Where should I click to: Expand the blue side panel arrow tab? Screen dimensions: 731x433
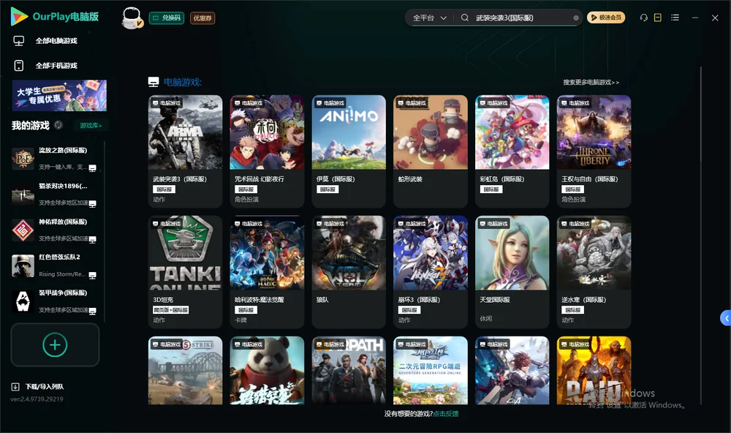[x=725, y=317]
